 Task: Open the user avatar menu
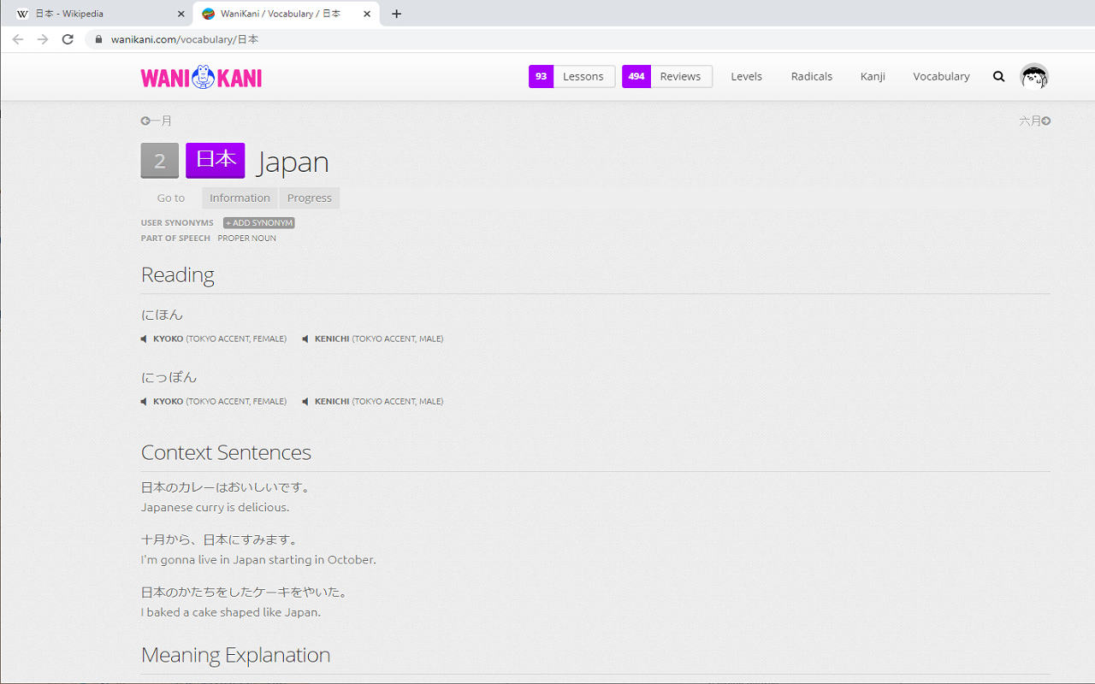1034,76
